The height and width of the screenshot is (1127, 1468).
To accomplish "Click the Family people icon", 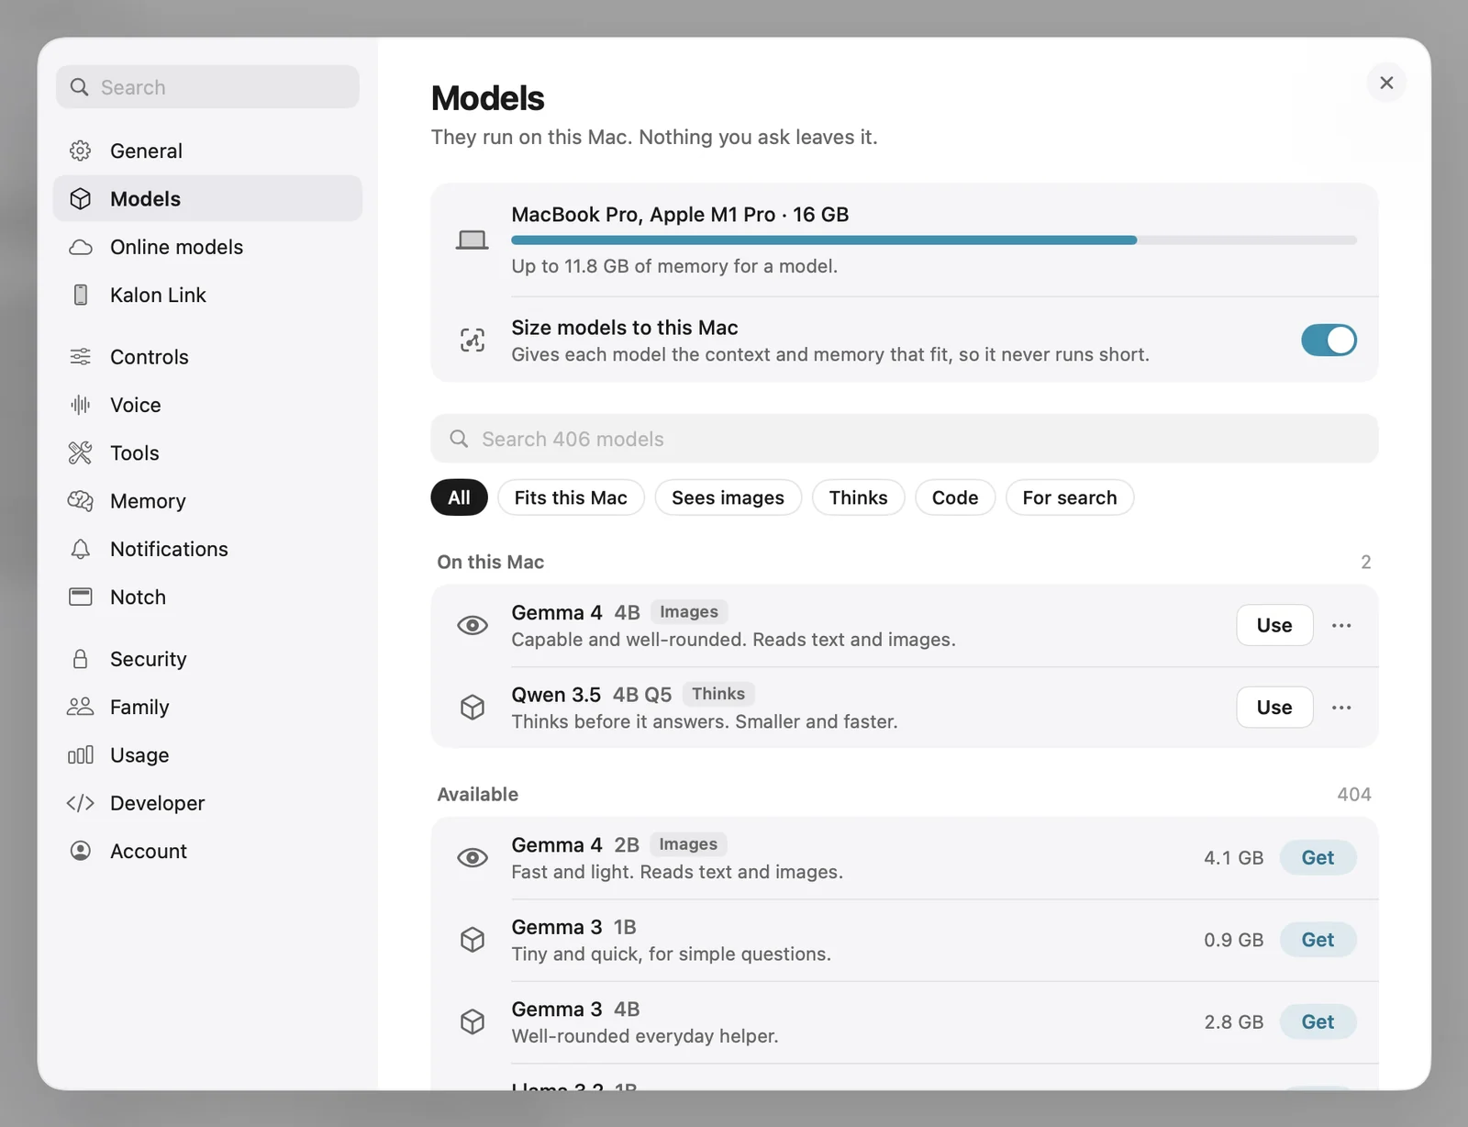I will [x=81, y=707].
